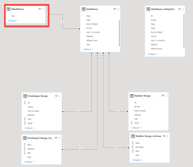Collapse the Nedbor Norge table
This screenshot has width=193, height=167.
pos(136,128)
